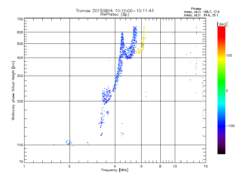This screenshot has width=242, height=181.
Task: Select the "mean, sd,X: 94.6, 25.1" line
Action: pyautogui.click(x=201, y=15)
